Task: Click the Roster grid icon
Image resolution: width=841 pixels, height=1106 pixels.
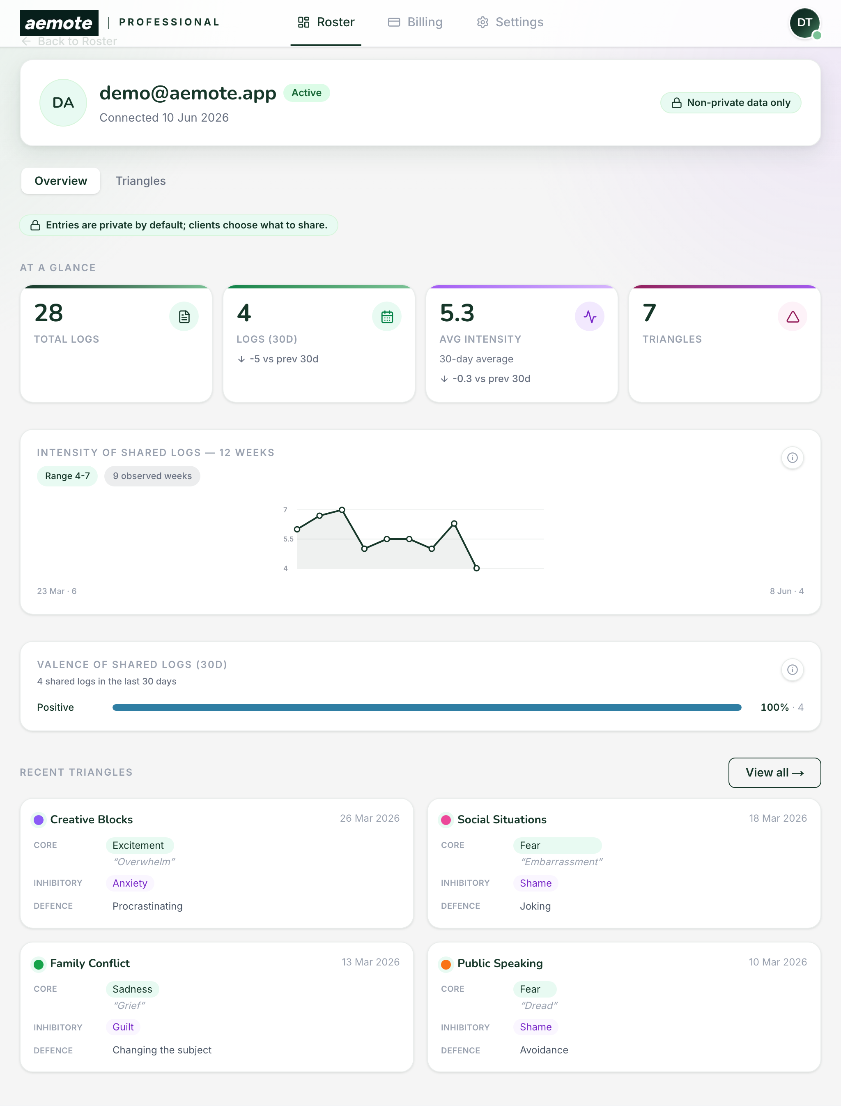Action: coord(303,22)
